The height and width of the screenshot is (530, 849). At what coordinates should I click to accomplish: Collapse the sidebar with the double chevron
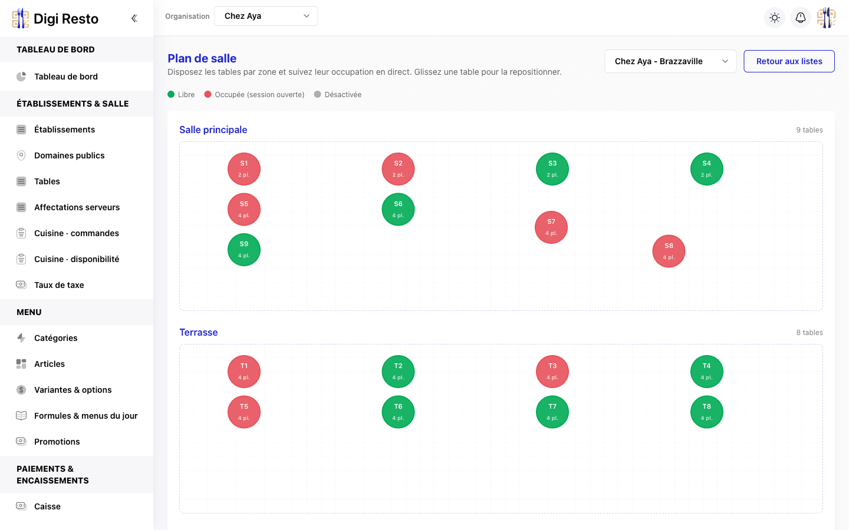134,18
